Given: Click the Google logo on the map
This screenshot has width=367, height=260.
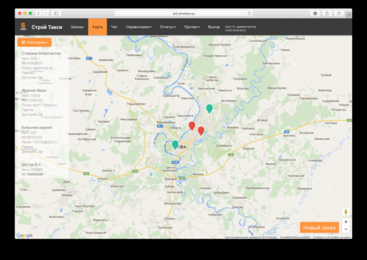Looking at the screenshot, I should click(x=25, y=235).
